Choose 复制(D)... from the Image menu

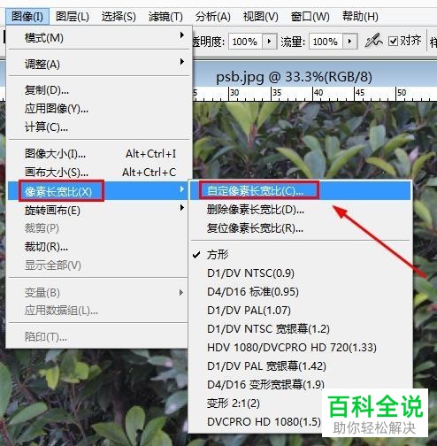click(x=99, y=90)
